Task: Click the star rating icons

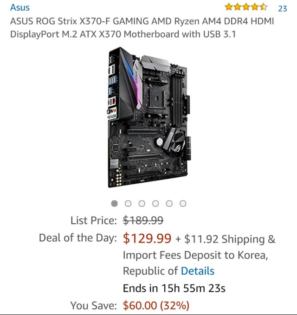Action: tap(246, 7)
